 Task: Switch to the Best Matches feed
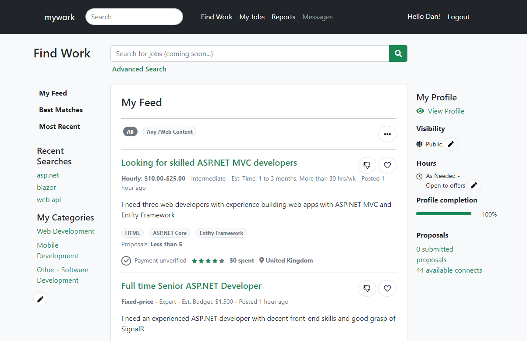[60, 110]
